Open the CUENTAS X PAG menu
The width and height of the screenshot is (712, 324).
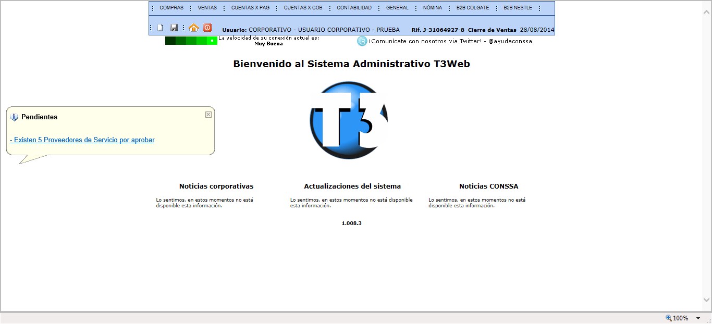click(250, 8)
